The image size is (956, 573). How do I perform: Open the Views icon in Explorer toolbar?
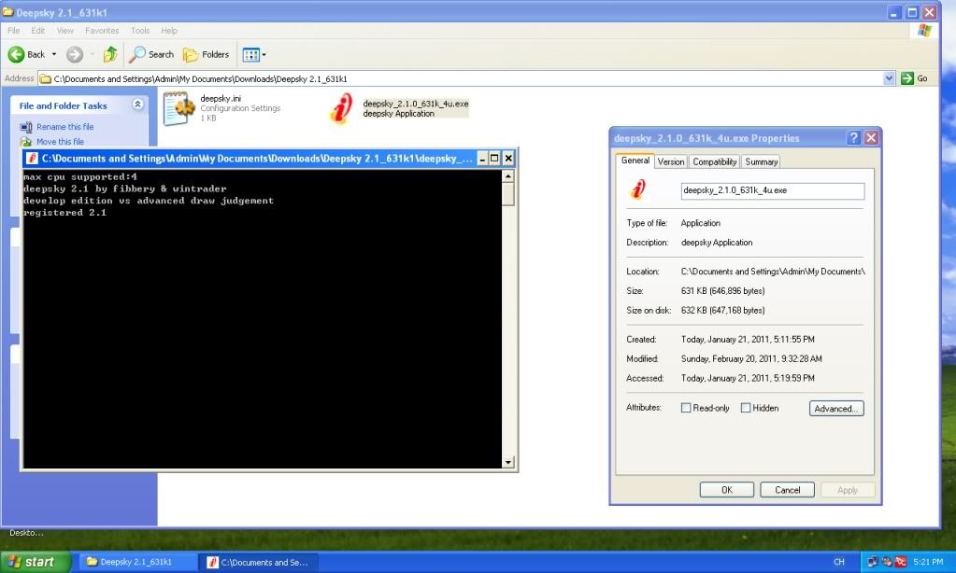250,55
